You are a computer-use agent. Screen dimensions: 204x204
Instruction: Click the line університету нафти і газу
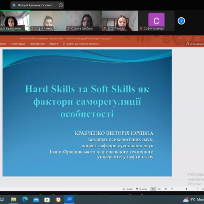(125, 157)
